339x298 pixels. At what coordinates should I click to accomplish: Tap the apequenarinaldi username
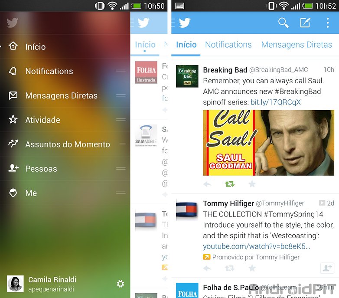(x=51, y=289)
